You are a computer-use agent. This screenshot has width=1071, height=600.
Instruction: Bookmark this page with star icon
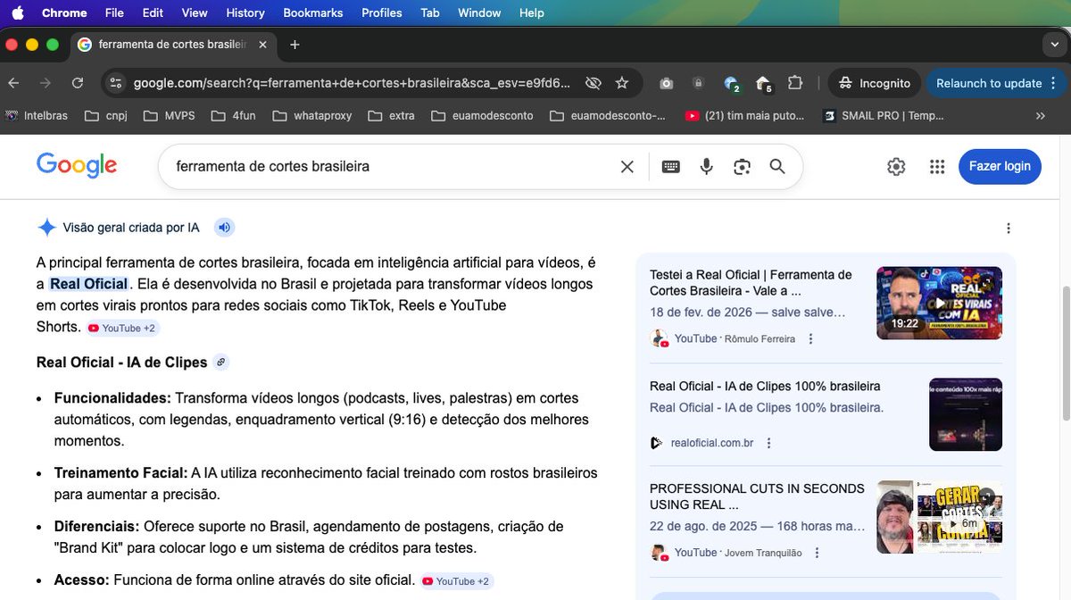coord(622,83)
